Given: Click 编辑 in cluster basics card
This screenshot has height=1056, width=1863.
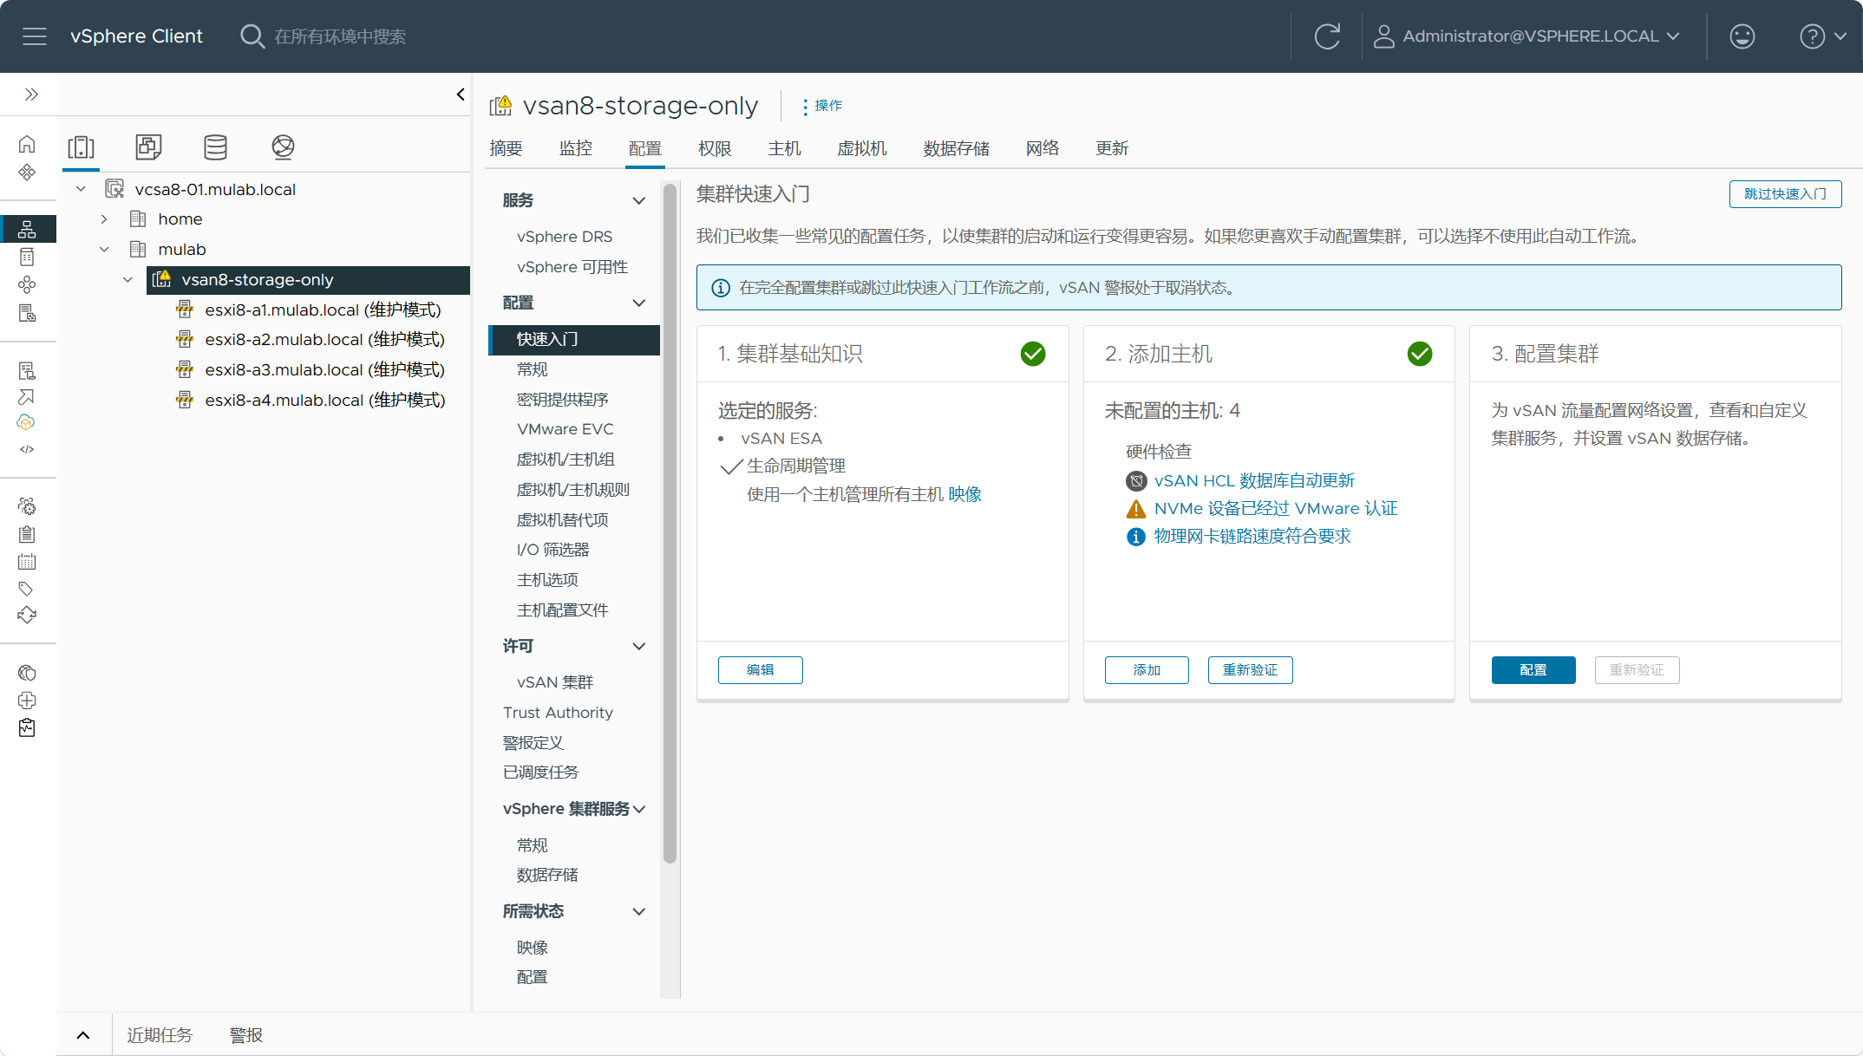Looking at the screenshot, I should click(x=760, y=670).
